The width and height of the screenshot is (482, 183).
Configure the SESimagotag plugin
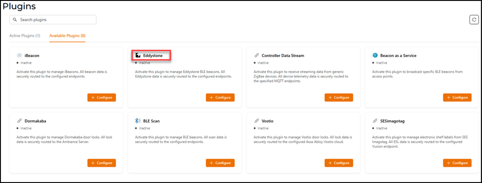pos(457,163)
